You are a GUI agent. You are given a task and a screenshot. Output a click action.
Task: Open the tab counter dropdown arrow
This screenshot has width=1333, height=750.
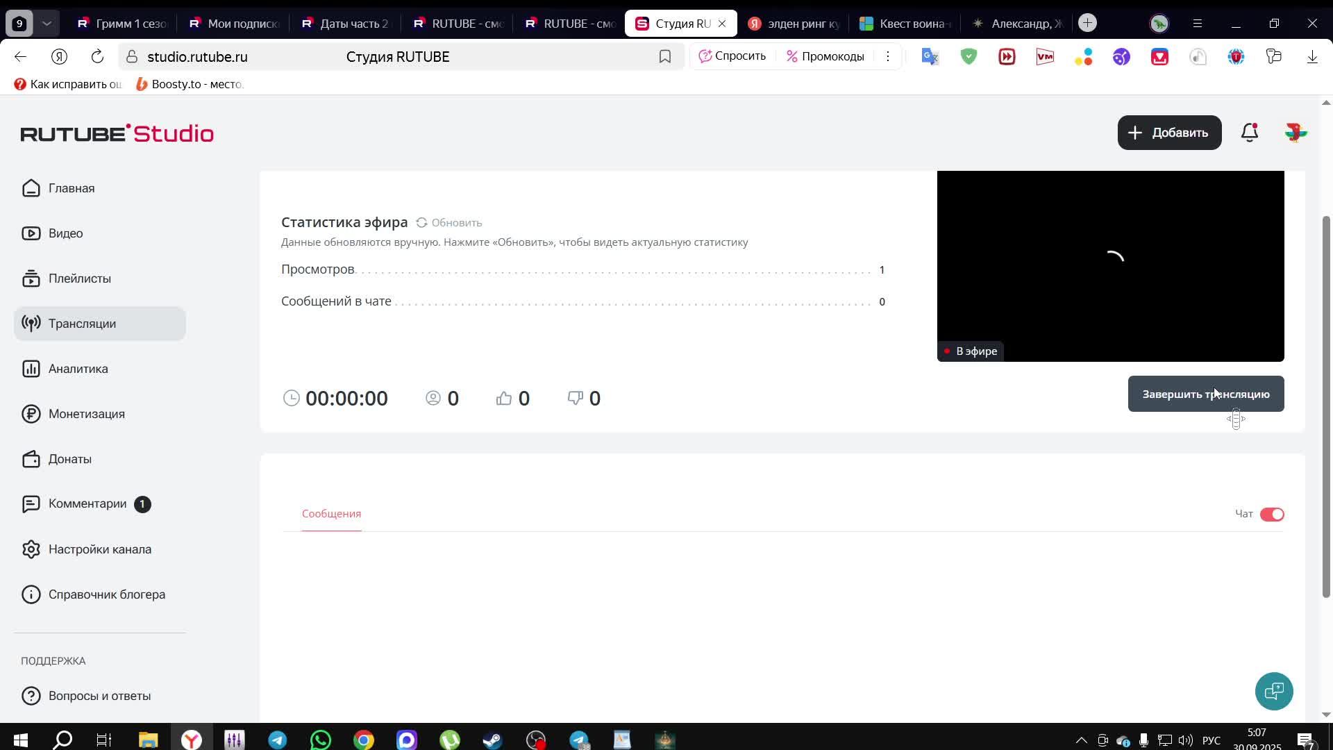(47, 24)
